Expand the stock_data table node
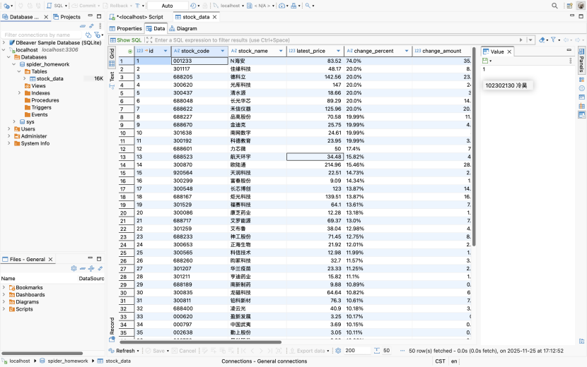Image resolution: width=587 pixels, height=367 pixels. pos(25,78)
